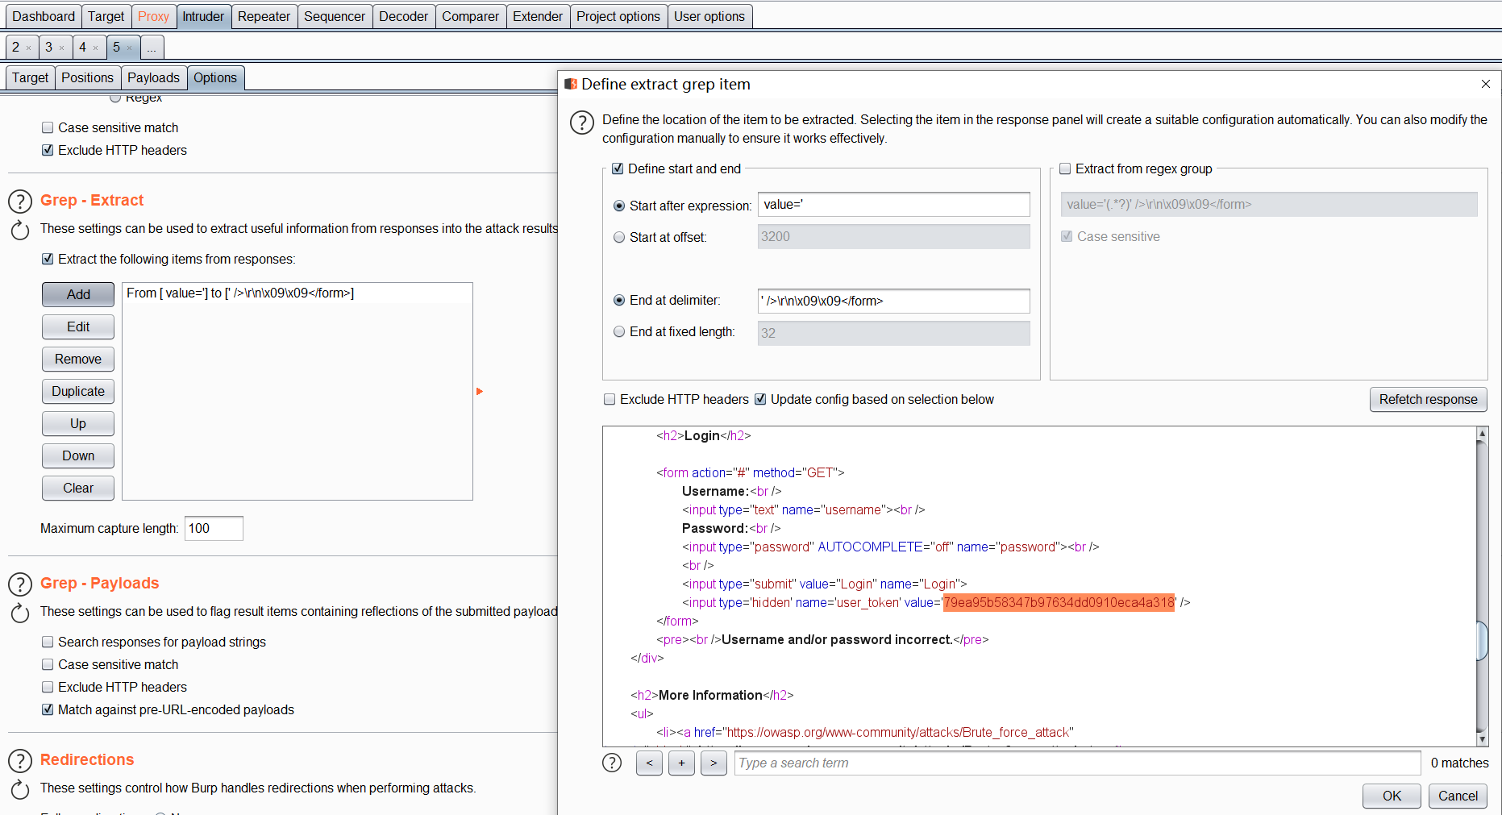Screen dimensions: 1502x815
Task: Clear the extract items list
Action: (78, 488)
